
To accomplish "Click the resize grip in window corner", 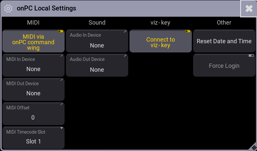I will (254, 147).
